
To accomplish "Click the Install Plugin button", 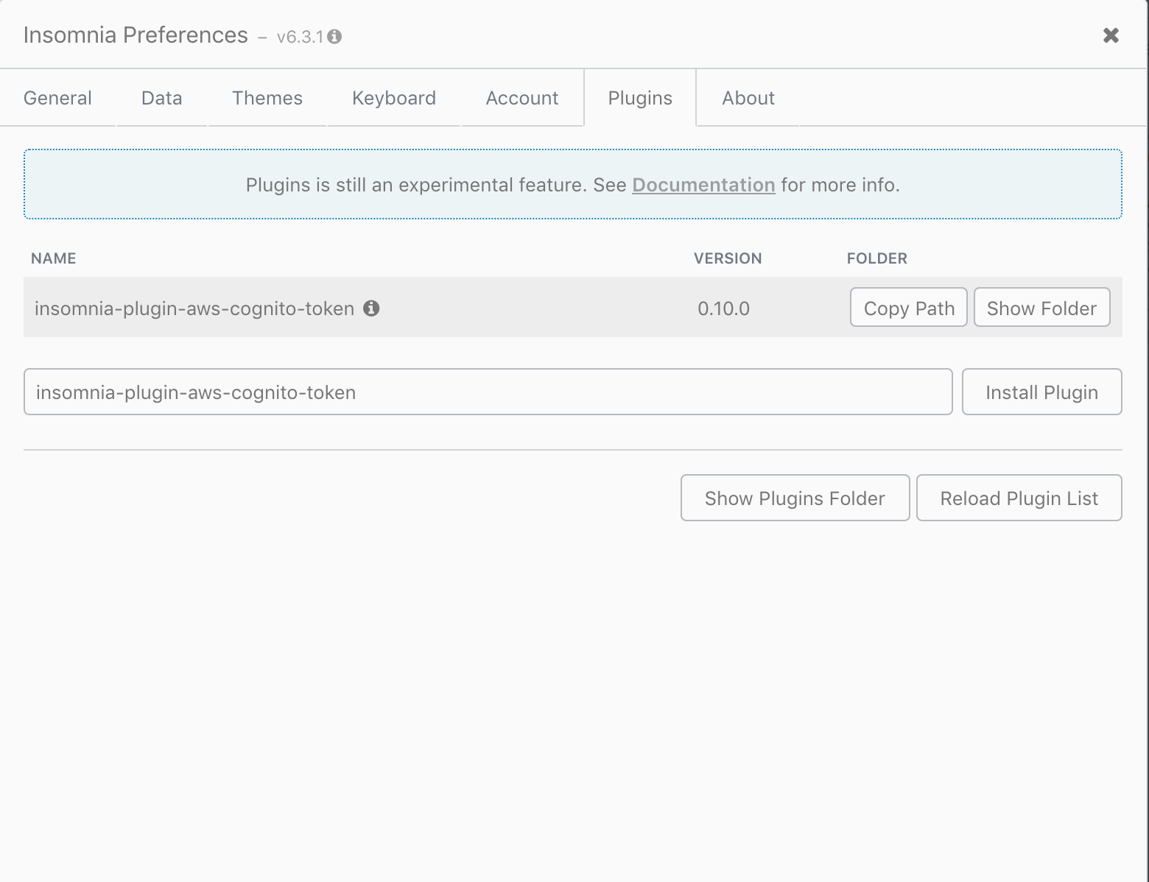I will tap(1042, 392).
